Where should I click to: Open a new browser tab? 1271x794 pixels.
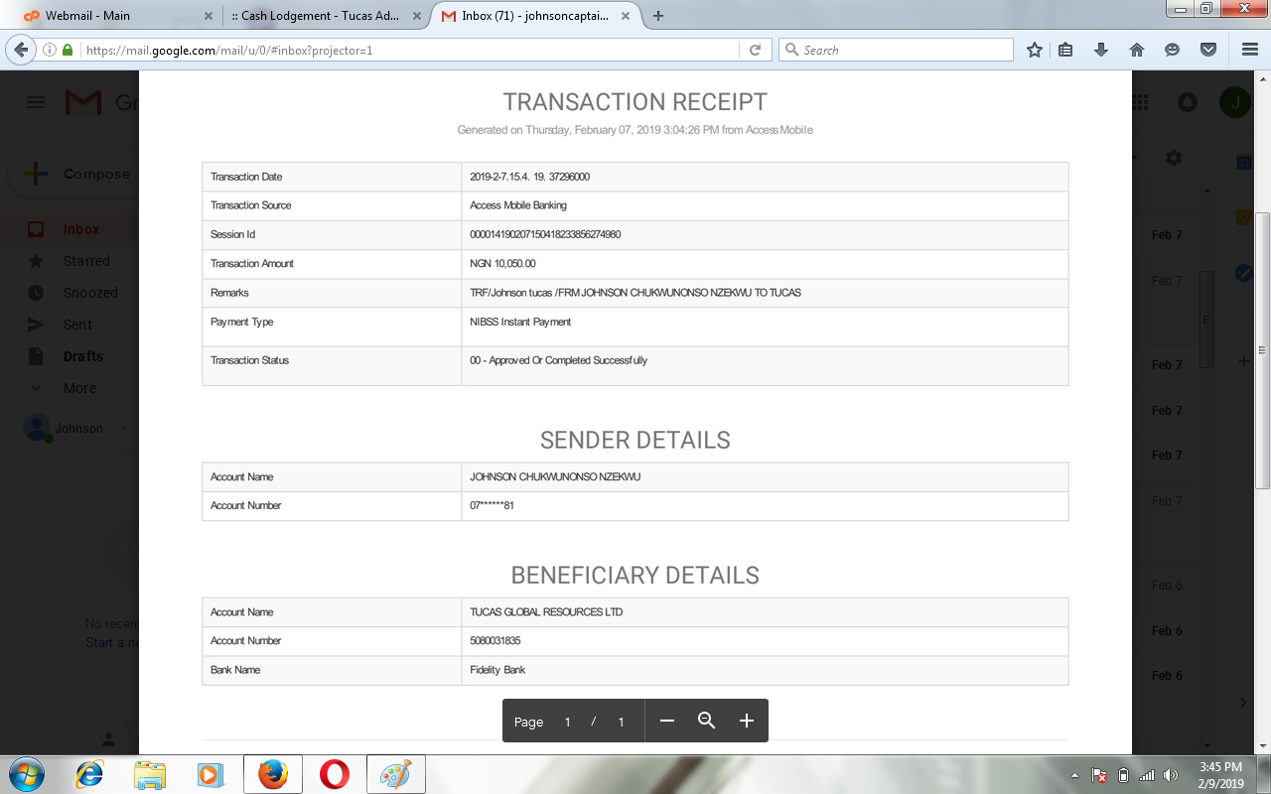(658, 16)
